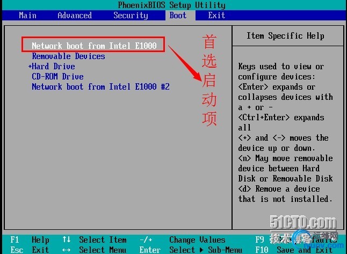Click the PhoenixBIOS Setup Utility title
Screen dimensions: 347x254
click(x=171, y=5)
